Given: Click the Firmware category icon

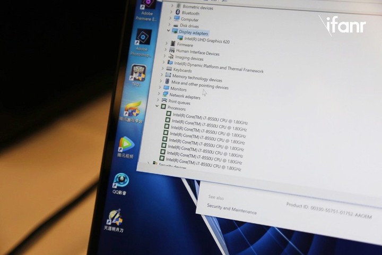Looking at the screenshot, I should point(173,44).
